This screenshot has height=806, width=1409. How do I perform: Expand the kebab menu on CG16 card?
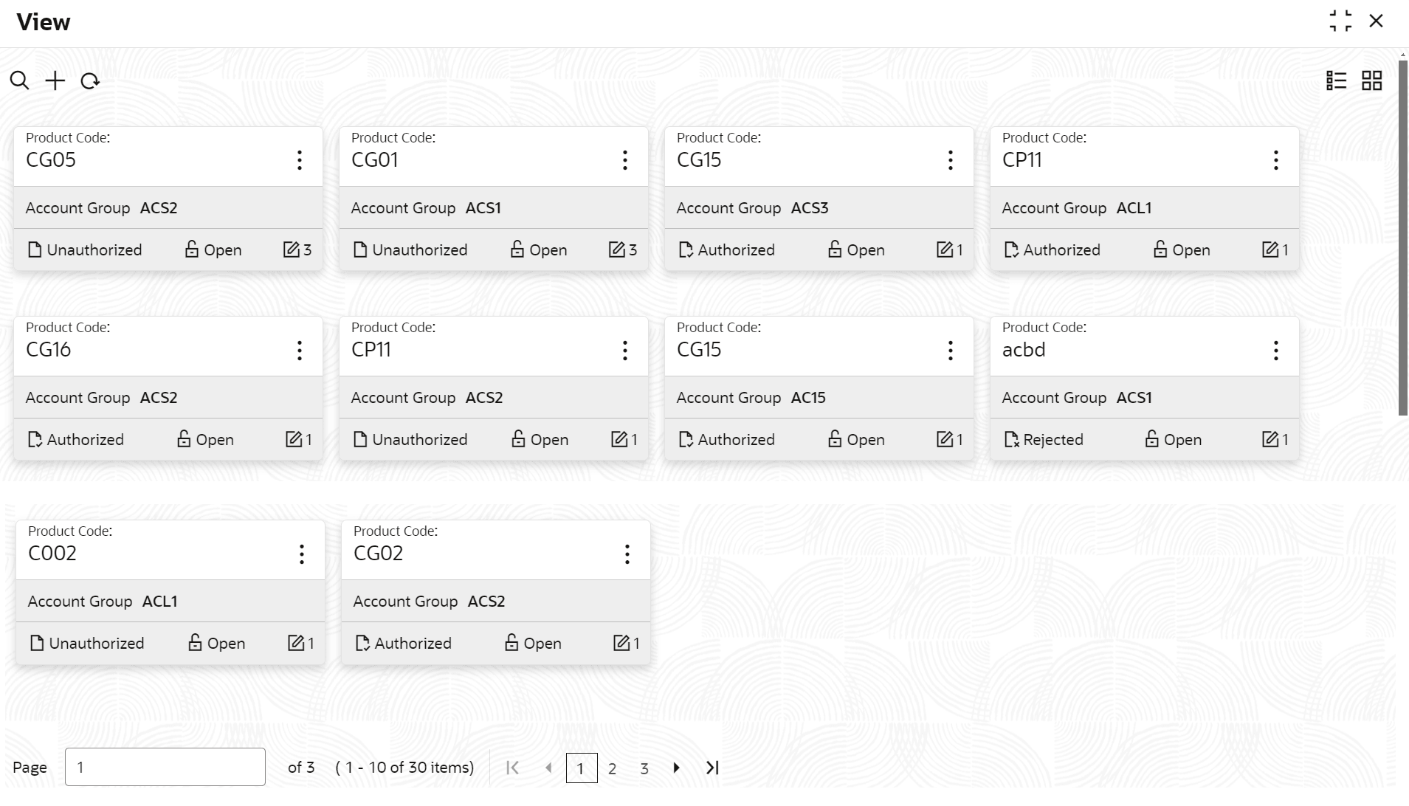(300, 350)
